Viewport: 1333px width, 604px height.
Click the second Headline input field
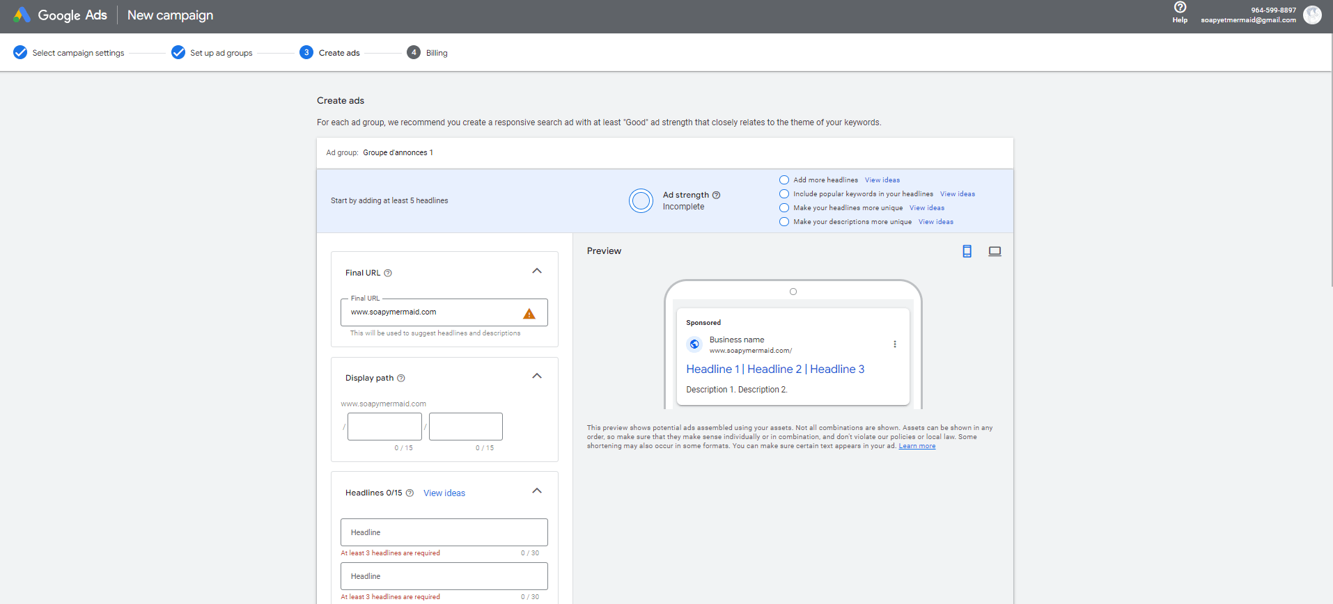pyautogui.click(x=444, y=576)
